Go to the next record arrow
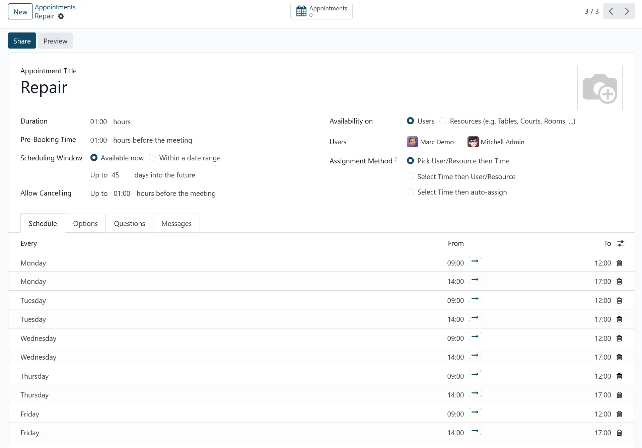This screenshot has height=448, width=642. pos(627,11)
